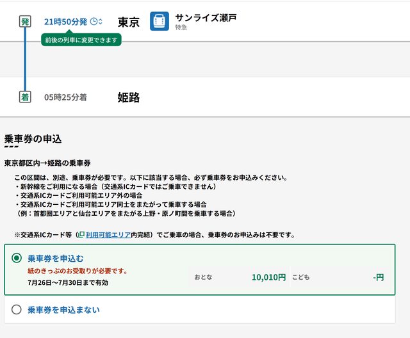
Task: Click the blue train icon beside サンライズ瀬戸
Action: click(x=160, y=21)
